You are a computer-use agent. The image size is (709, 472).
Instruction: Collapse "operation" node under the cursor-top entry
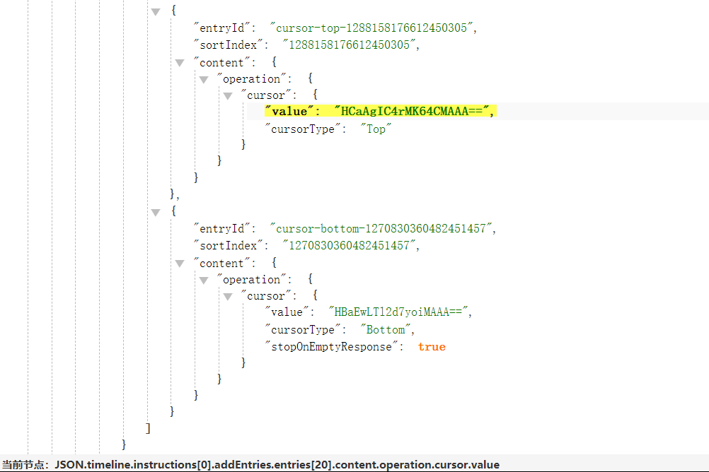point(204,80)
